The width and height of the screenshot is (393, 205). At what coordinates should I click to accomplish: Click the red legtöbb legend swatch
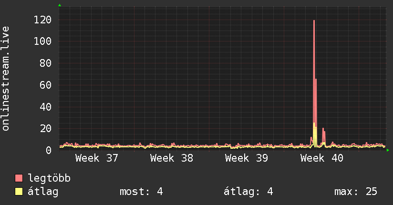(19, 178)
